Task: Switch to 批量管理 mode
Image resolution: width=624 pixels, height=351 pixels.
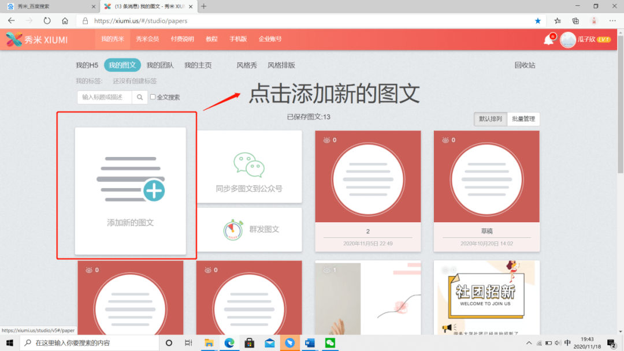Action: [523, 120]
